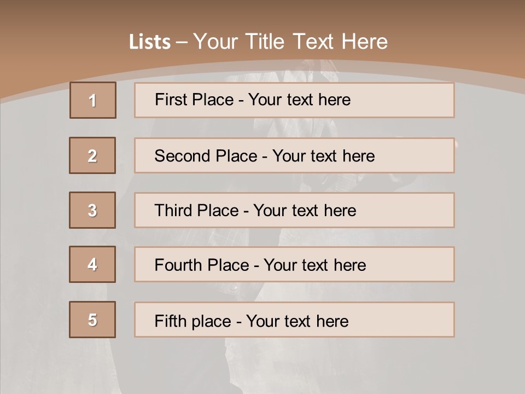525x394 pixels.
Task: Select the "Your Title Text Here" title text
Action: pyautogui.click(x=290, y=42)
